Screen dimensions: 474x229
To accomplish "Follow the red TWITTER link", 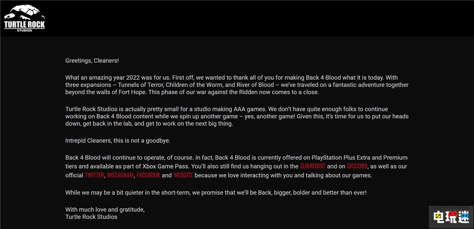I will point(94,175).
